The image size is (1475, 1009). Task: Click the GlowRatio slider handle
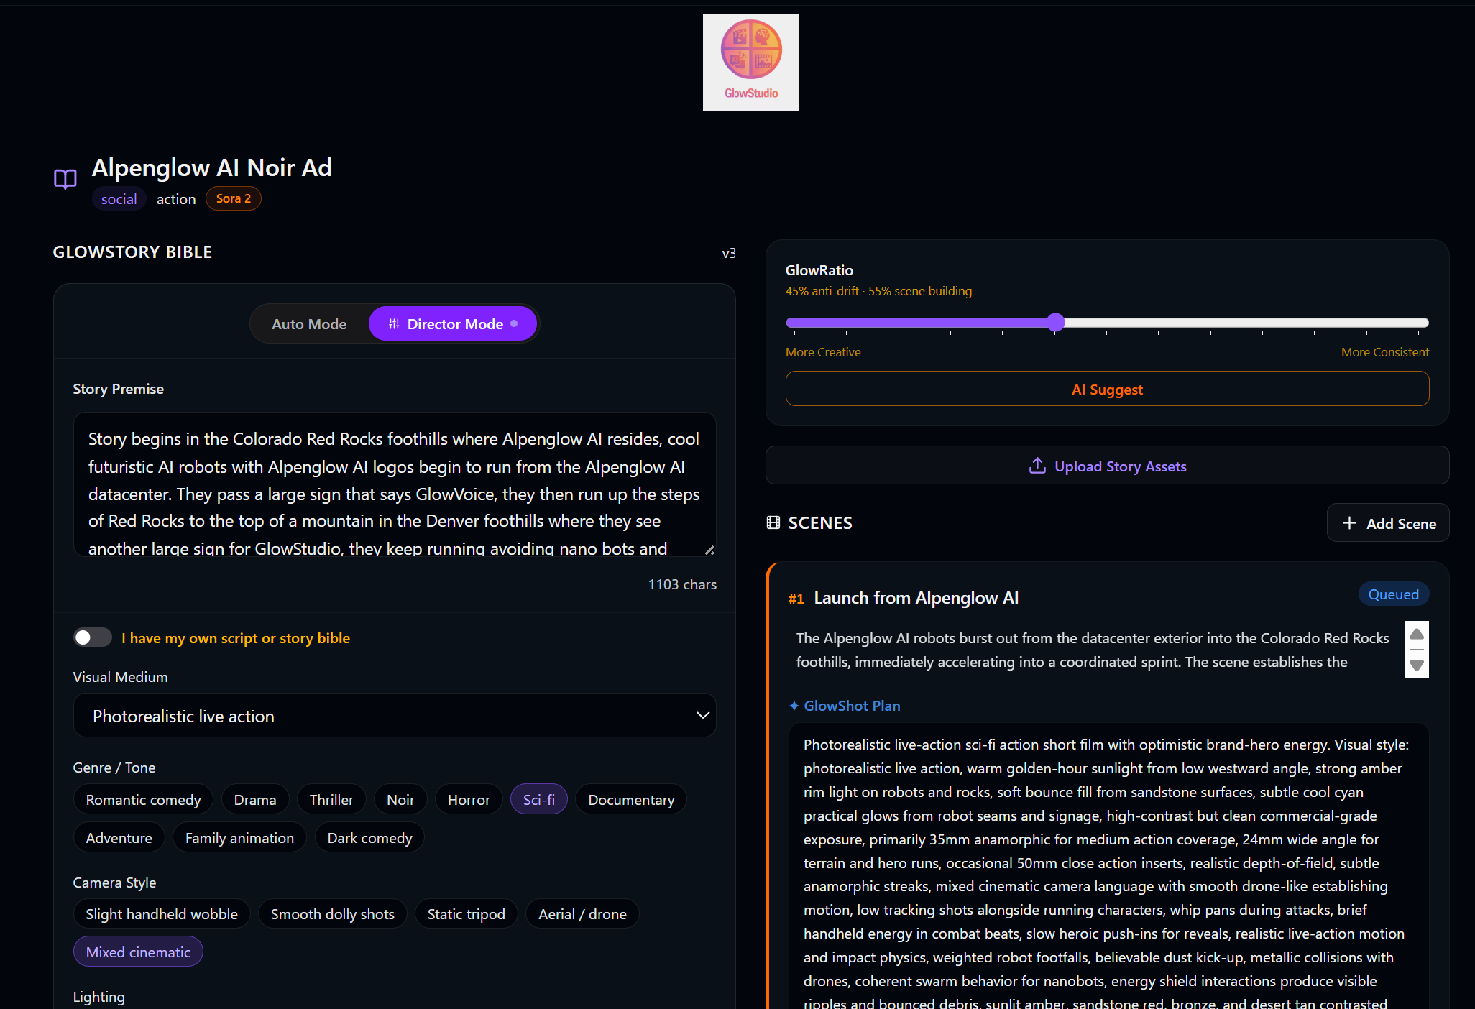pyautogui.click(x=1055, y=322)
